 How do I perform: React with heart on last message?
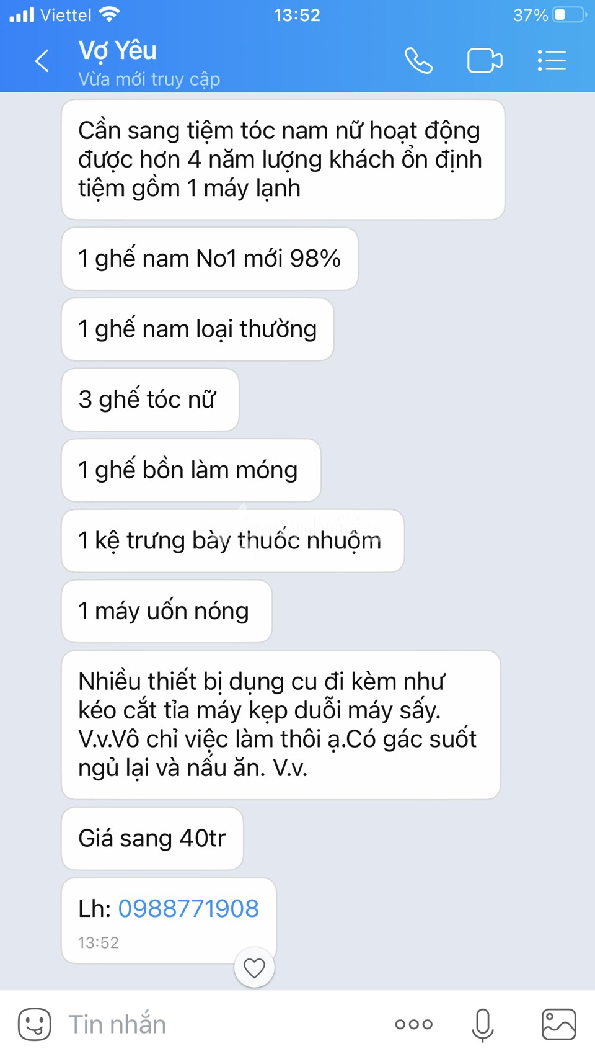(254, 968)
